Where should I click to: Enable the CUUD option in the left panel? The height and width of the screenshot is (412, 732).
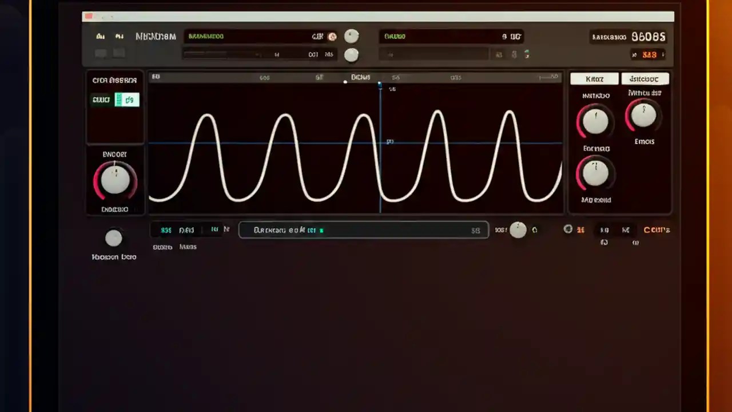[x=101, y=99]
